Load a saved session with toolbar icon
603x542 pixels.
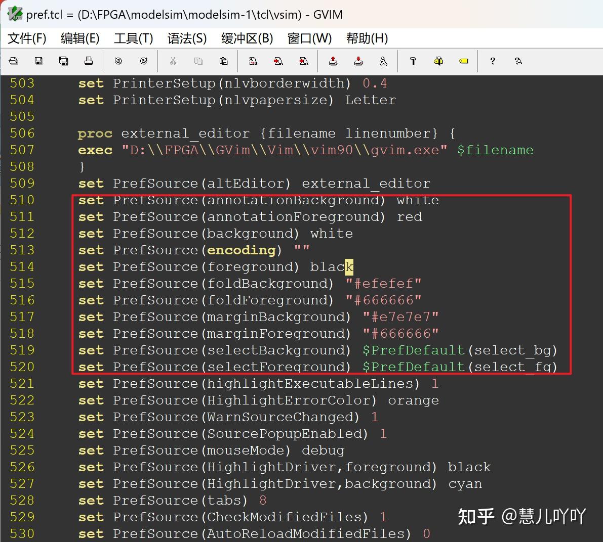[x=332, y=61]
